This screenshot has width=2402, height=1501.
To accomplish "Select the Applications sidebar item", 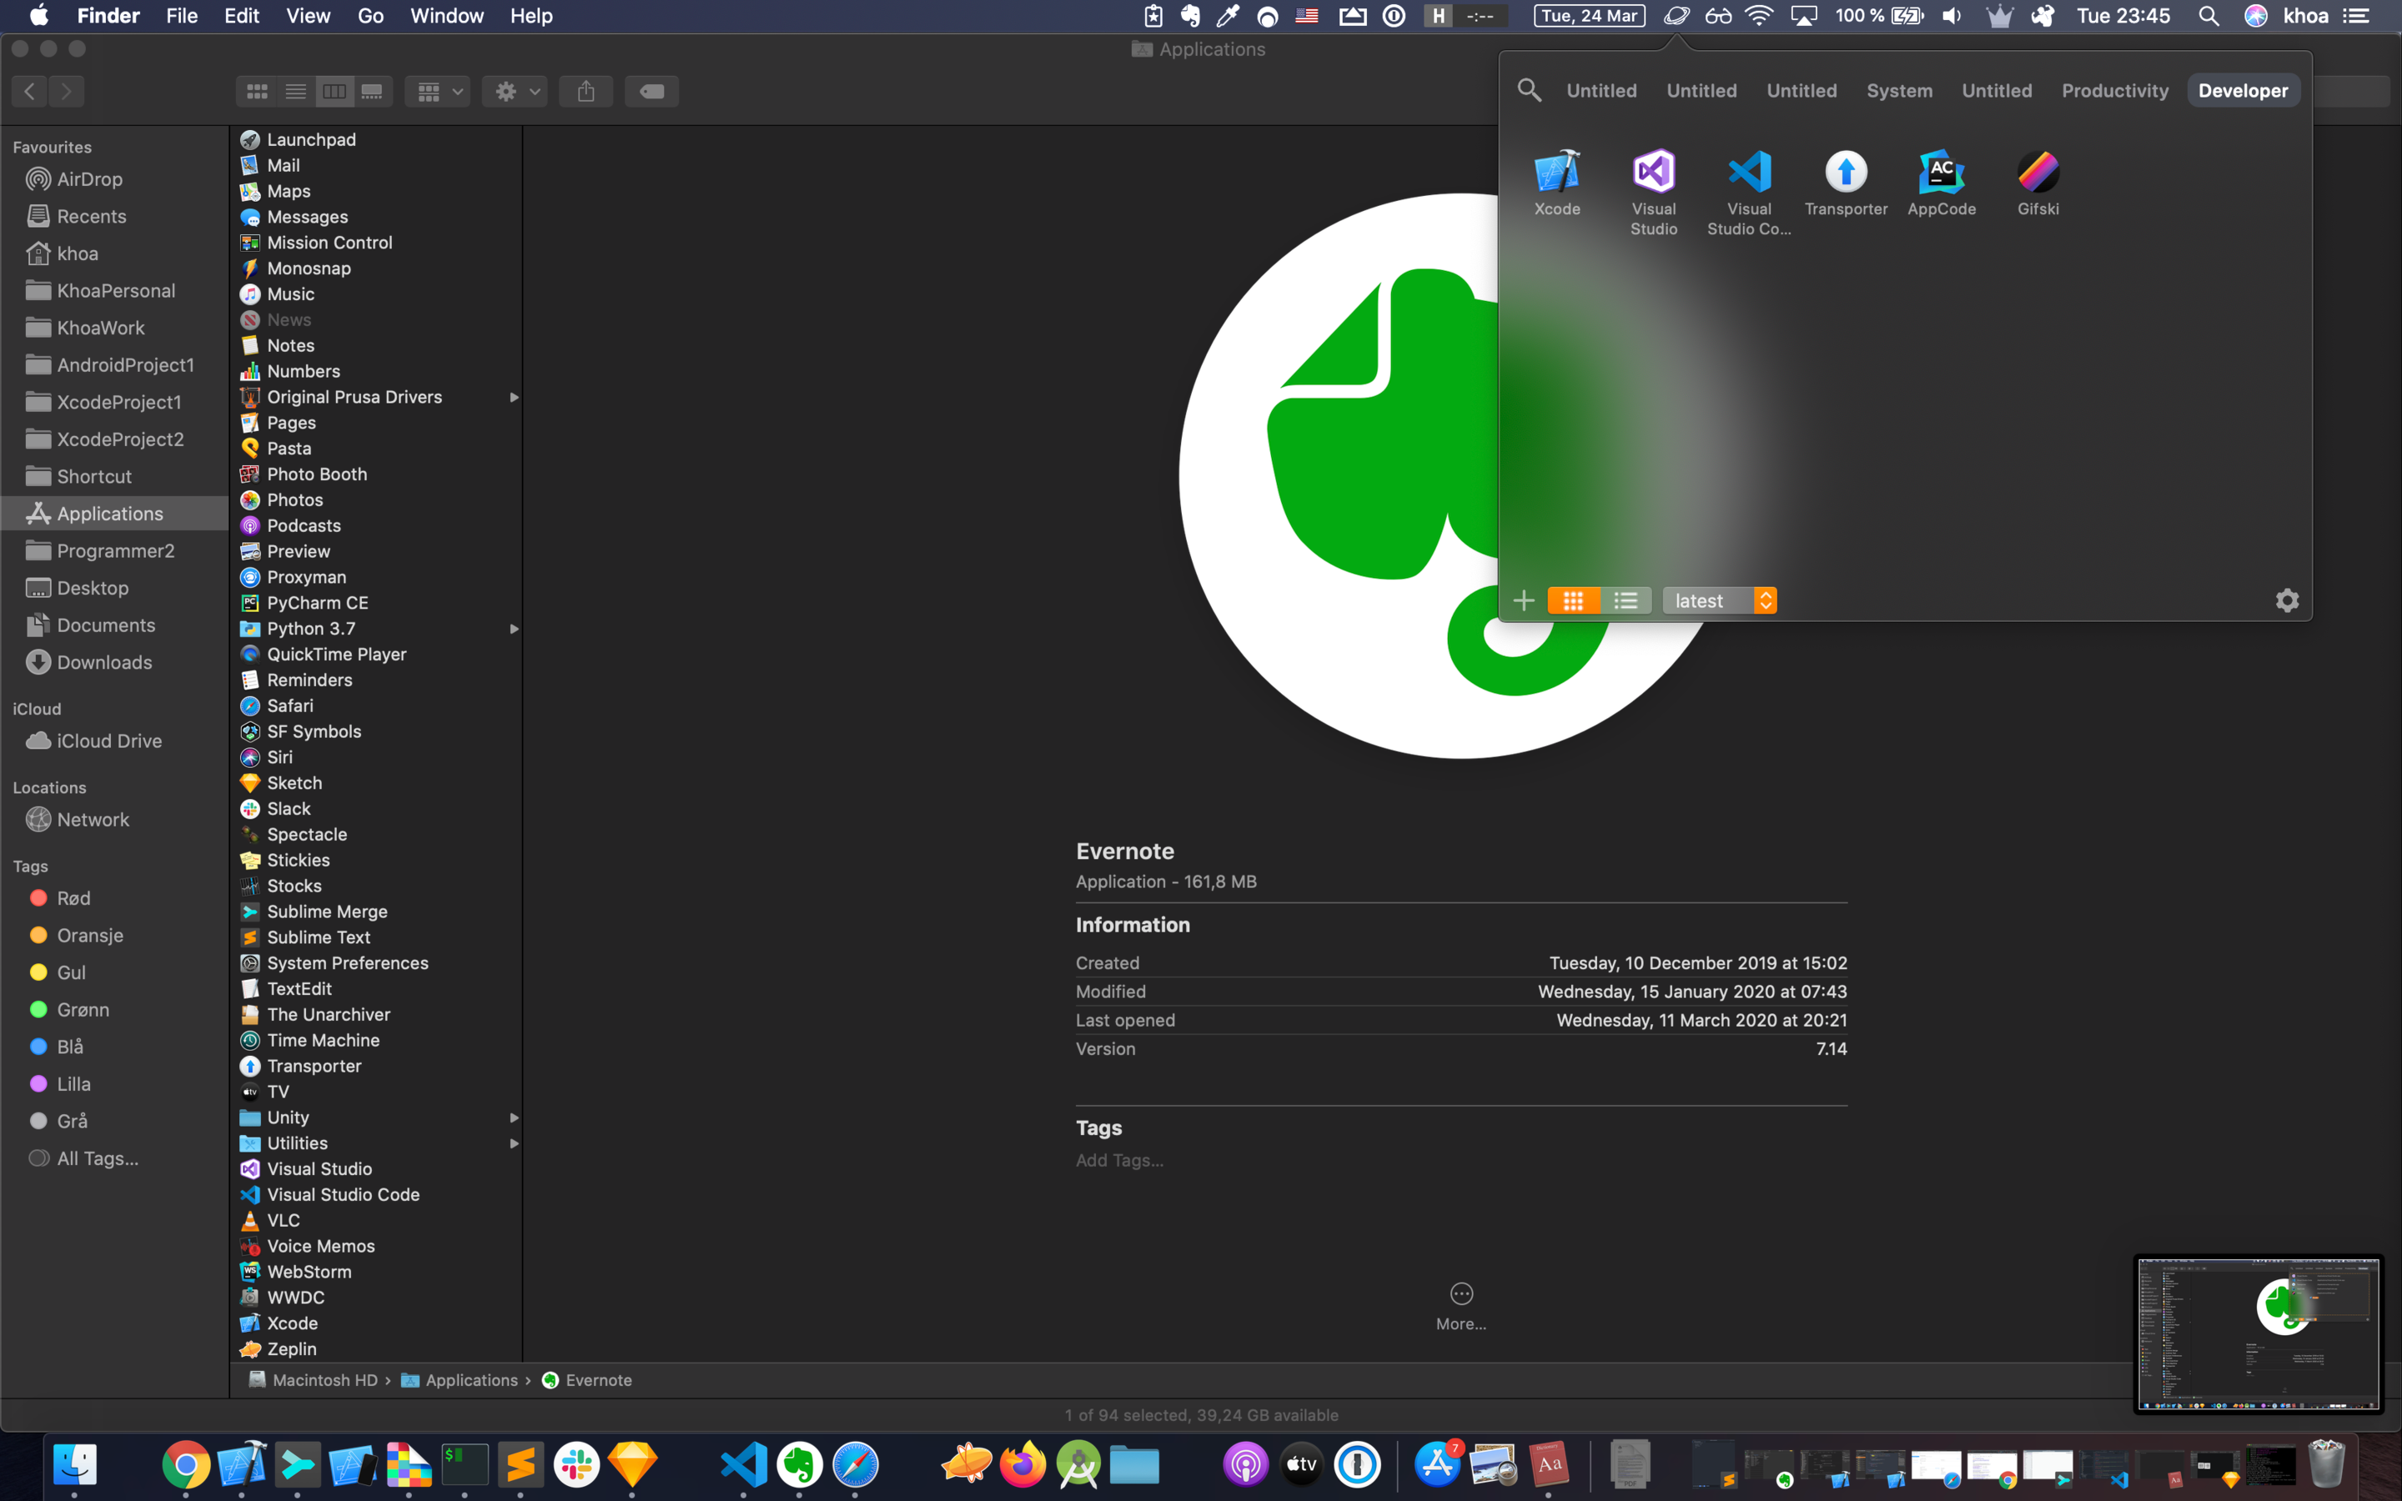I will tap(114, 513).
